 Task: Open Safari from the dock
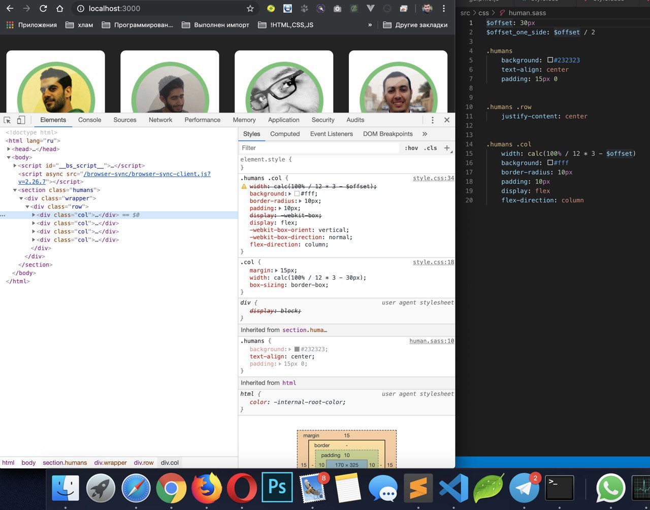(136, 488)
